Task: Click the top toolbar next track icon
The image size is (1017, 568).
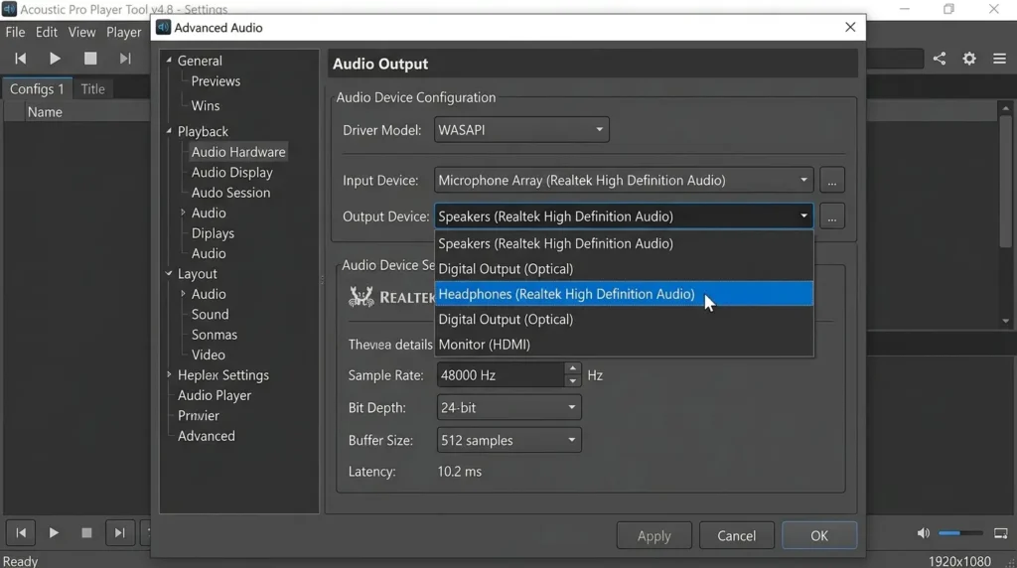Action: (x=125, y=59)
